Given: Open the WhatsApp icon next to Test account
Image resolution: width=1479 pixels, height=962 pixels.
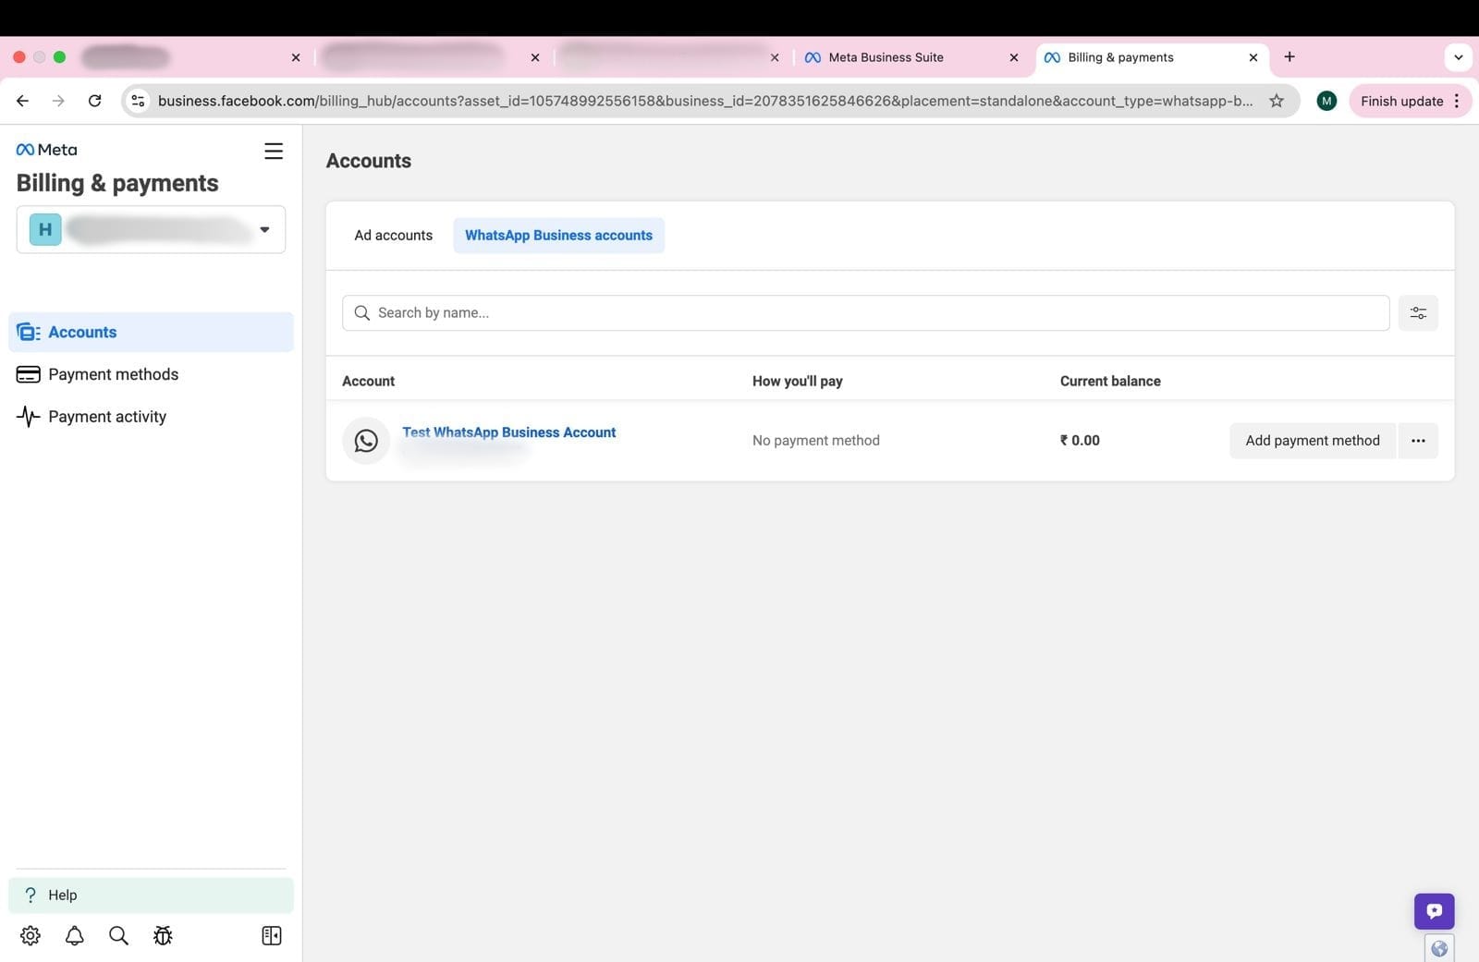Looking at the screenshot, I should (x=366, y=441).
